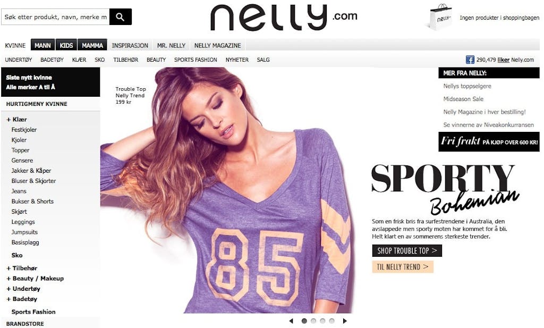The width and height of the screenshot is (544, 328).
Task: Open SALG in the navigation menu
Action: (x=263, y=60)
